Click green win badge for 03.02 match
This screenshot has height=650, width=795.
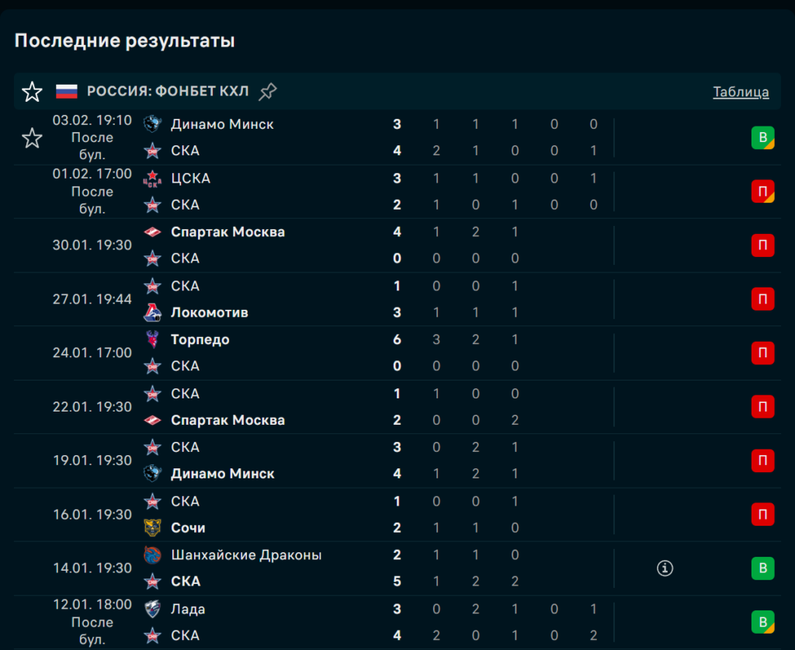point(762,137)
